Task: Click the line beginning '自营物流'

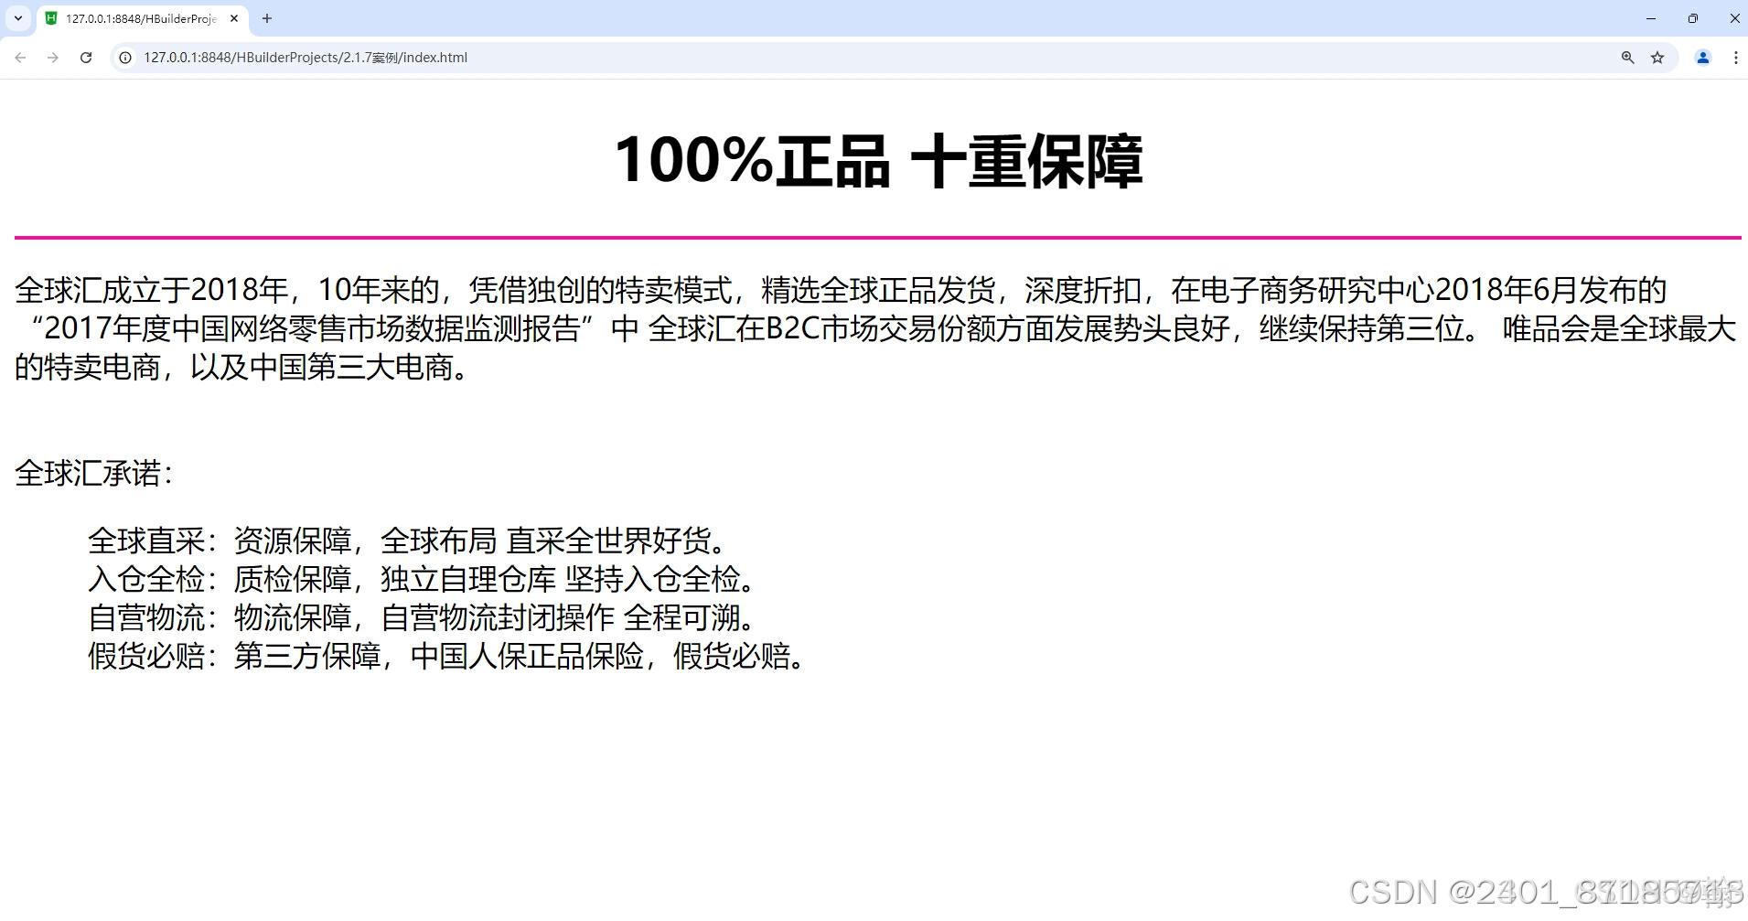Action: pyautogui.click(x=423, y=617)
